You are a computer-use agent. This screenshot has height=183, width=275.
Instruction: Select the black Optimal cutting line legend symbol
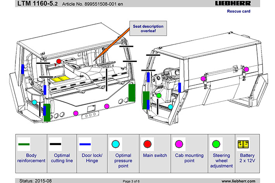55,144
